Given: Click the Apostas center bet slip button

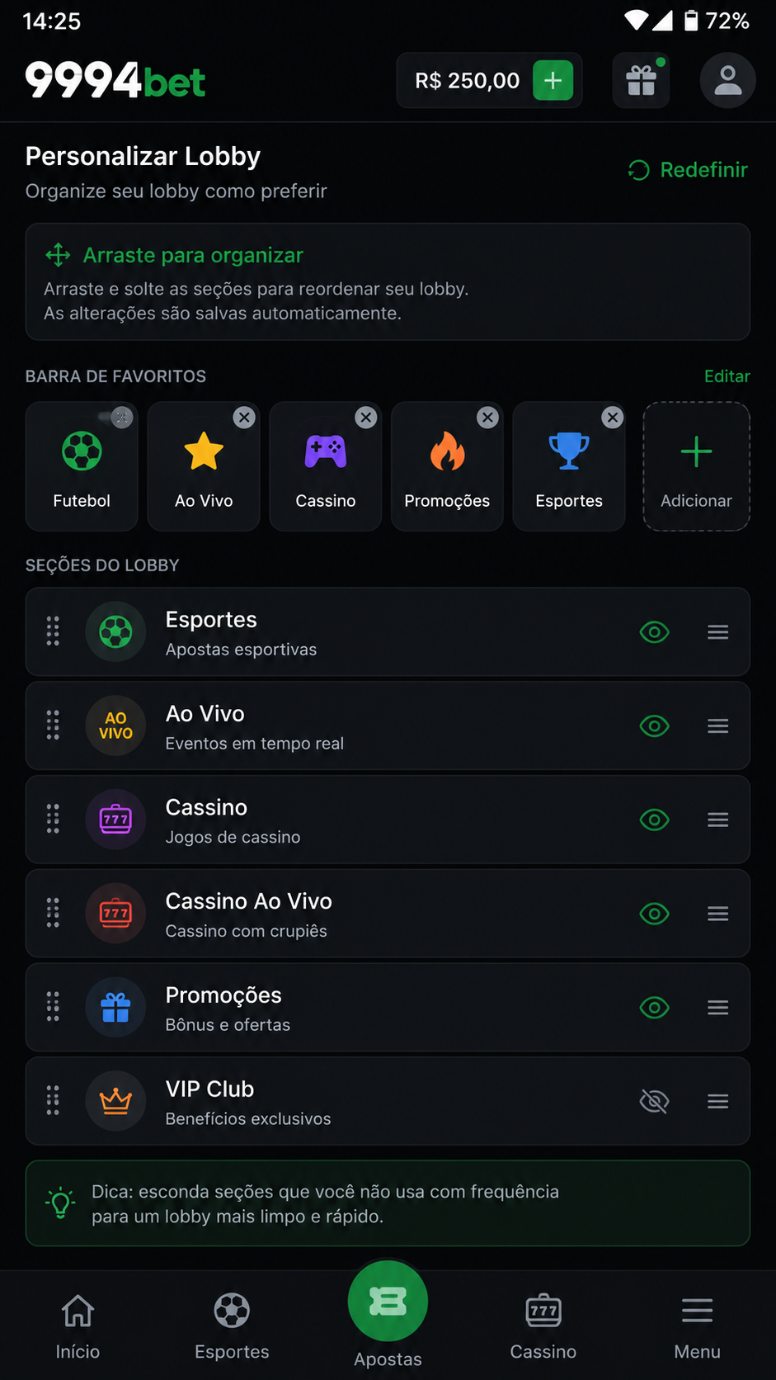Looking at the screenshot, I should tap(388, 1302).
